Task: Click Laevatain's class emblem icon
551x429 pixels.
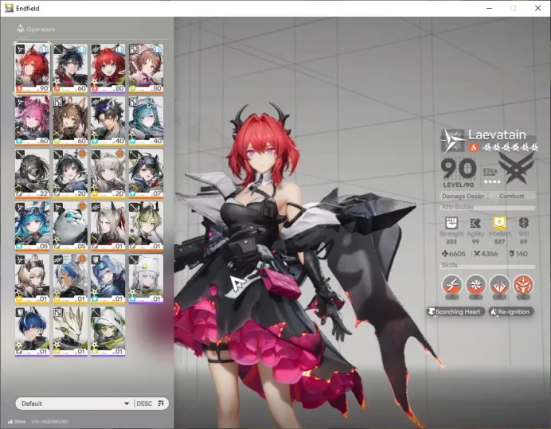Action: (x=453, y=141)
